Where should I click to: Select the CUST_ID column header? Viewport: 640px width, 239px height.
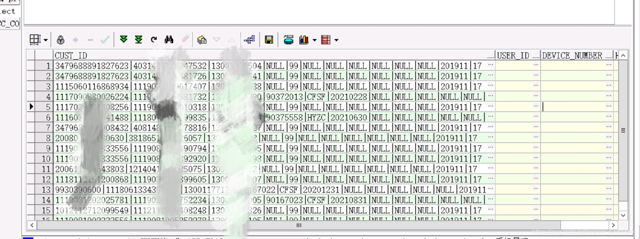click(x=274, y=55)
